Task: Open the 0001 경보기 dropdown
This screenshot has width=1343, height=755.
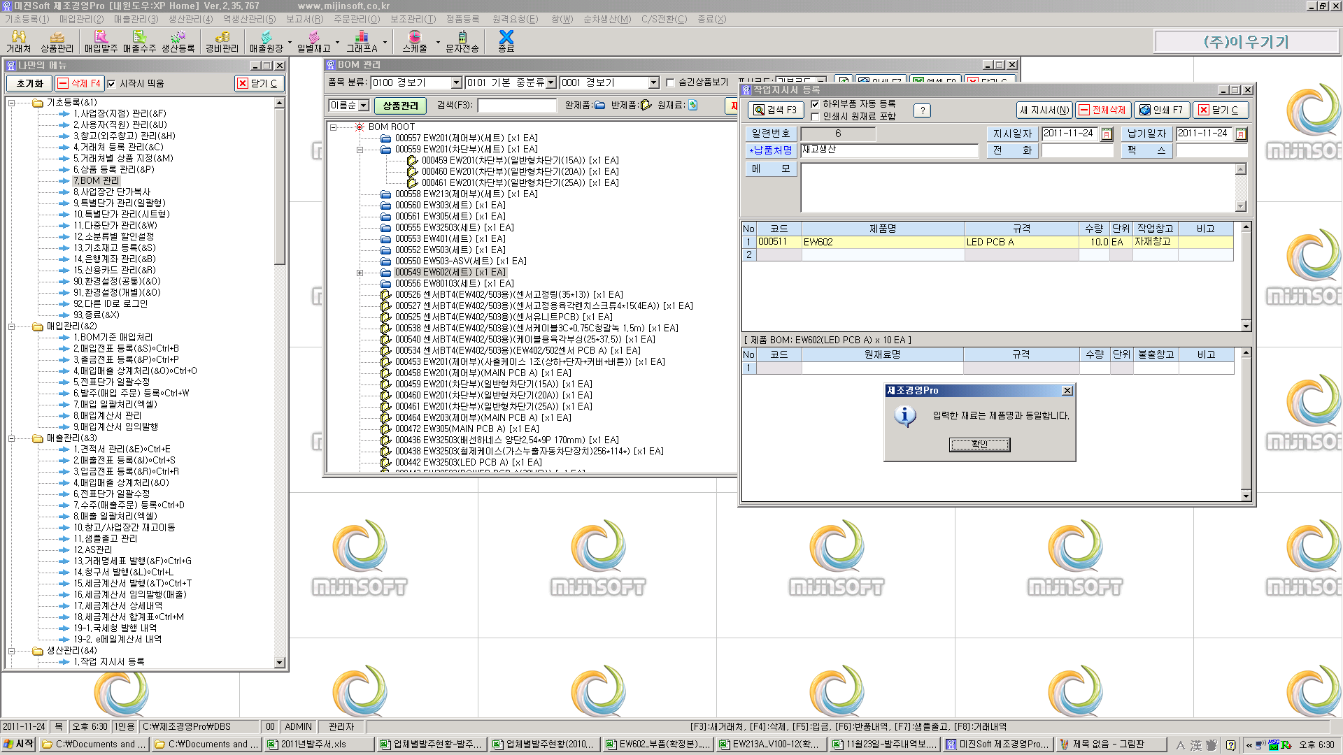Action: (653, 82)
